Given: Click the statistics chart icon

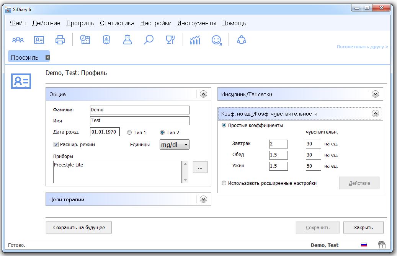Looking at the screenshot, I should click(x=195, y=40).
